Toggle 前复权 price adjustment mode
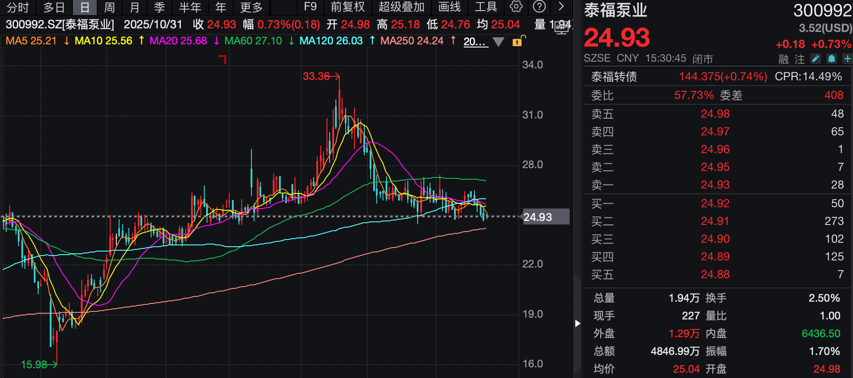Screen dimensions: 853x378 pyautogui.click(x=347, y=7)
